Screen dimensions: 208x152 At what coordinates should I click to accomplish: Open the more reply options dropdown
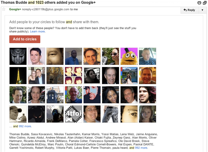[x=202, y=10]
